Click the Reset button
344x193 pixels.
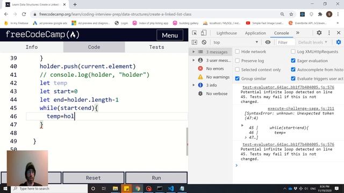(94, 177)
